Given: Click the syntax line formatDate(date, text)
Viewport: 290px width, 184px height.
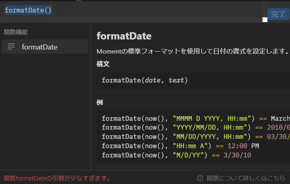Looking at the screenshot, I should coord(145,80).
